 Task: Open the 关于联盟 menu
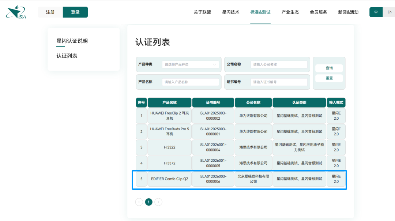(x=202, y=12)
